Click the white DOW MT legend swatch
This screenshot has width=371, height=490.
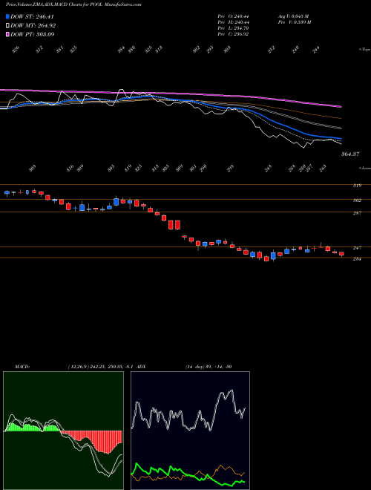click(7, 26)
